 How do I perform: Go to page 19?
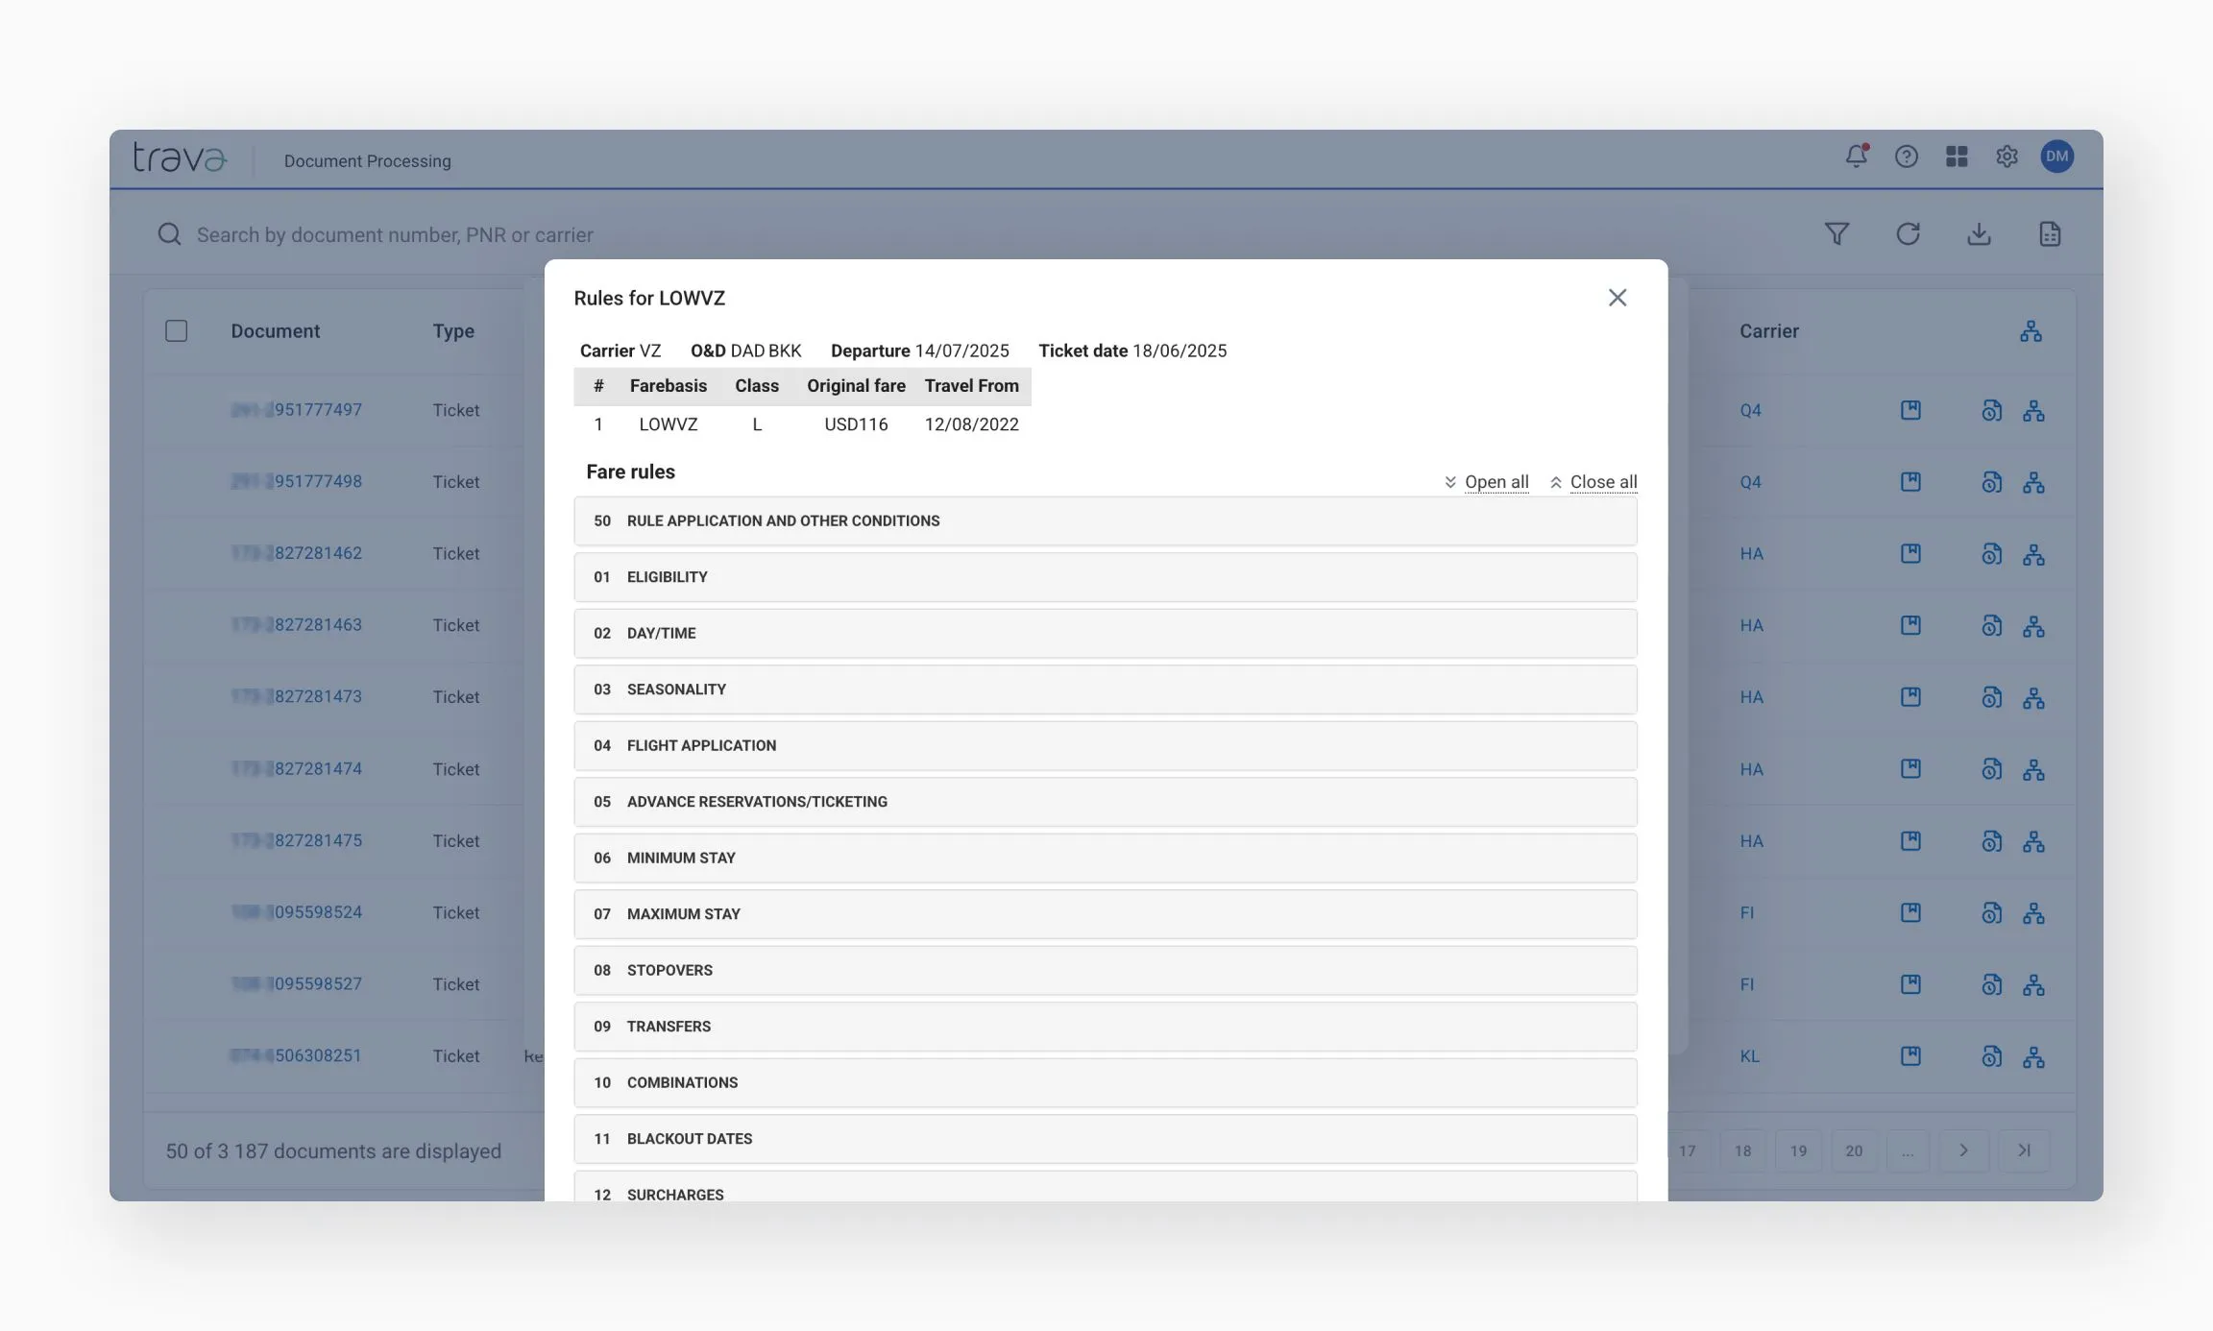1798,1150
